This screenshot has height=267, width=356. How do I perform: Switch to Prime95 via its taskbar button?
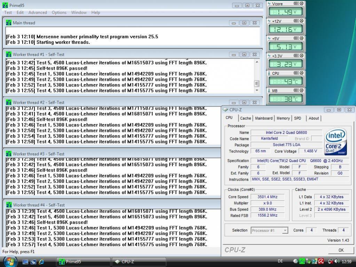click(83, 261)
